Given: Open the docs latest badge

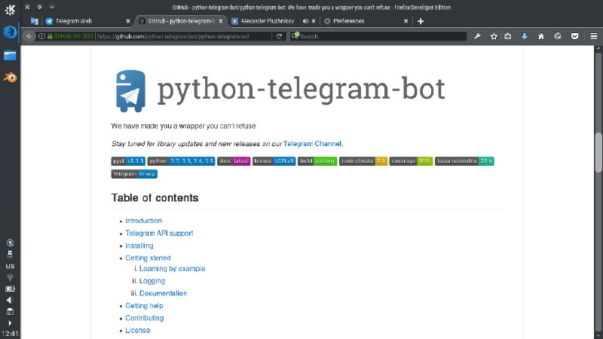Looking at the screenshot, I should [x=234, y=161].
